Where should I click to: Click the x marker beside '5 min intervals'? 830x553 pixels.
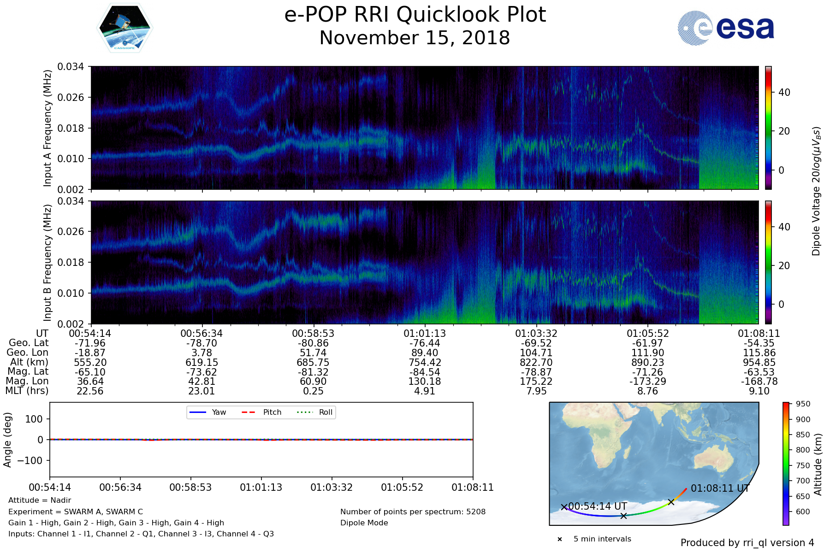pos(560,539)
